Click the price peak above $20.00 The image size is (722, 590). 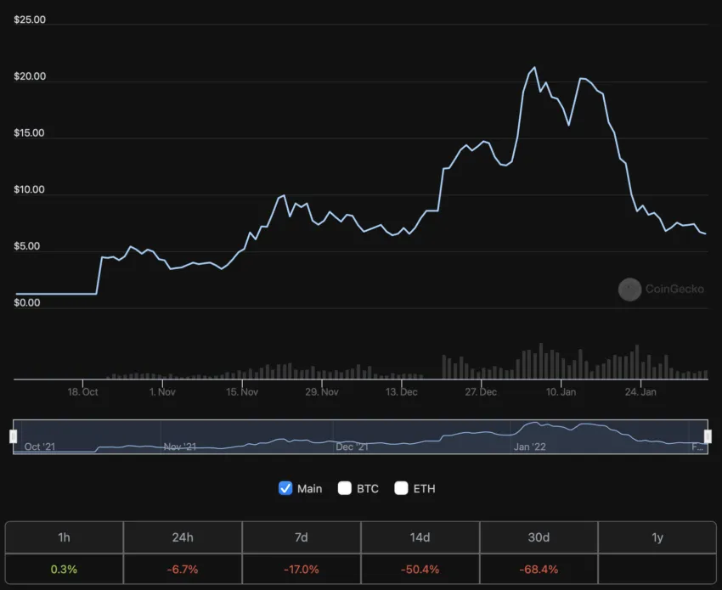pyautogui.click(x=534, y=68)
